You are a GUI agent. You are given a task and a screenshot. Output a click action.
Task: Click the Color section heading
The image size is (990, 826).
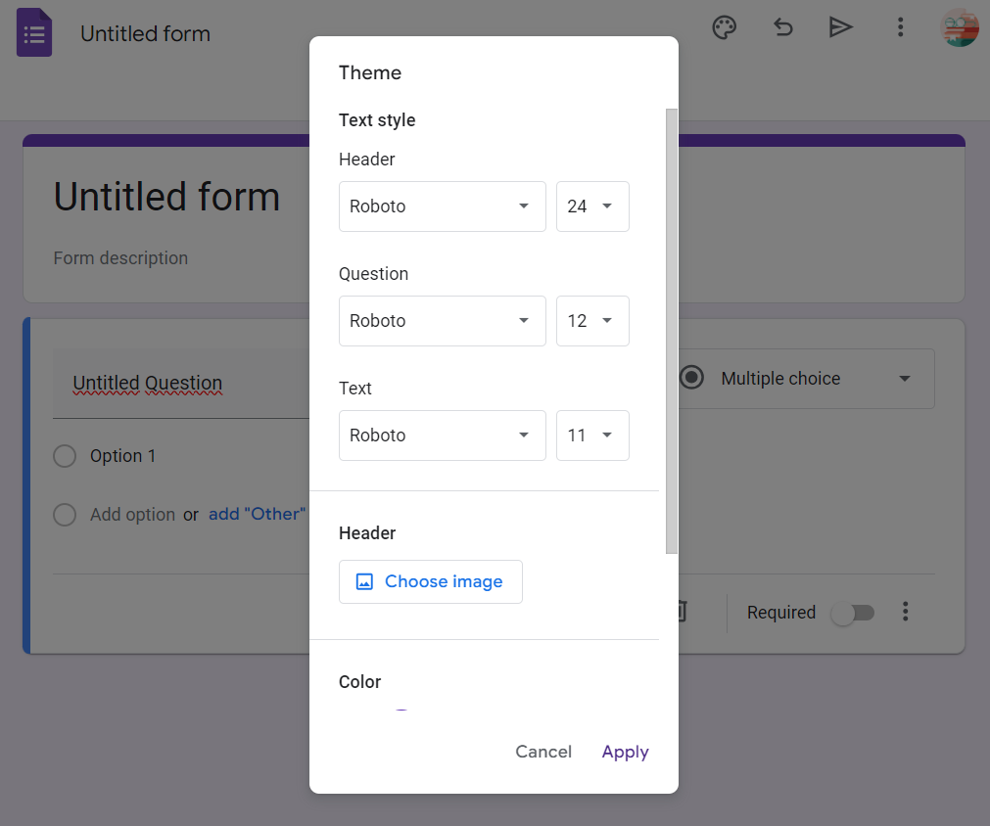pos(360,681)
